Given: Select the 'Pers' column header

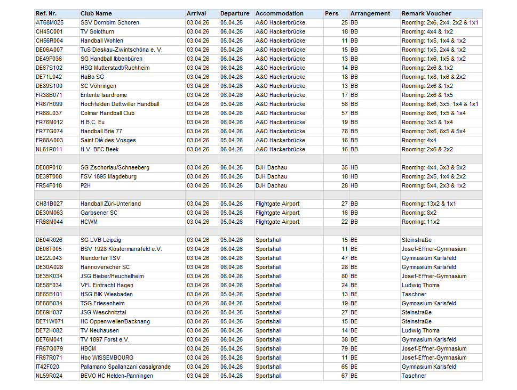Looking at the screenshot, I should coord(332,13).
